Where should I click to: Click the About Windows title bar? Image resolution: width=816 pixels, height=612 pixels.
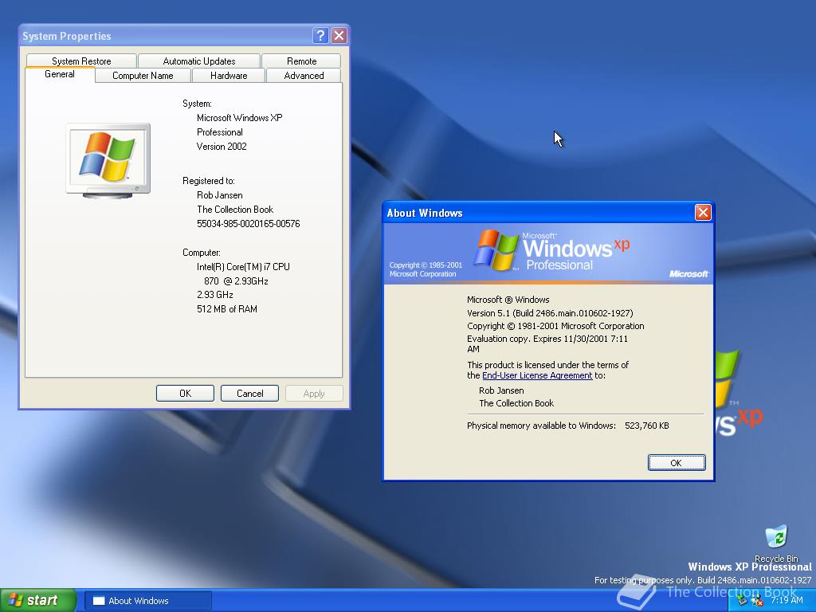click(x=539, y=213)
